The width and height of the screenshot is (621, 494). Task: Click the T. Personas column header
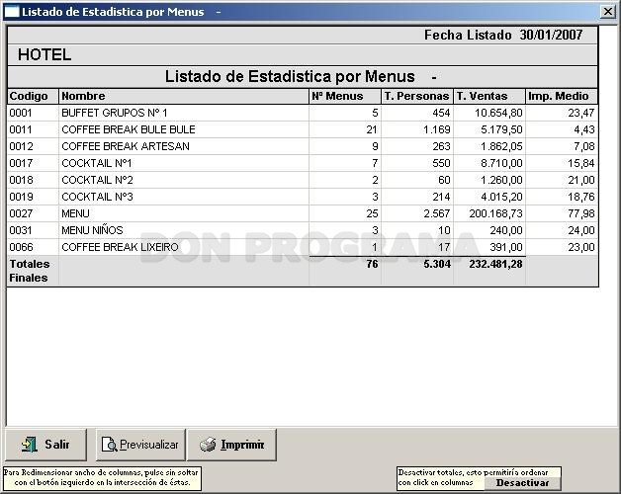(x=417, y=96)
